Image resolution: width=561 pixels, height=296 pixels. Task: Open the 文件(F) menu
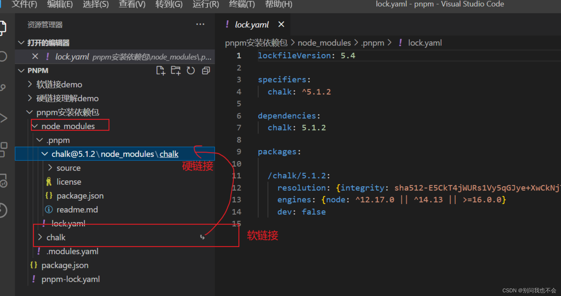[x=24, y=4]
